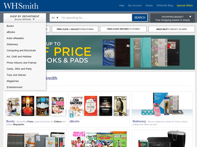197x147 pixels.
Task: Click Lisa Gardner Crash & Burn cover
Action: tap(76, 106)
